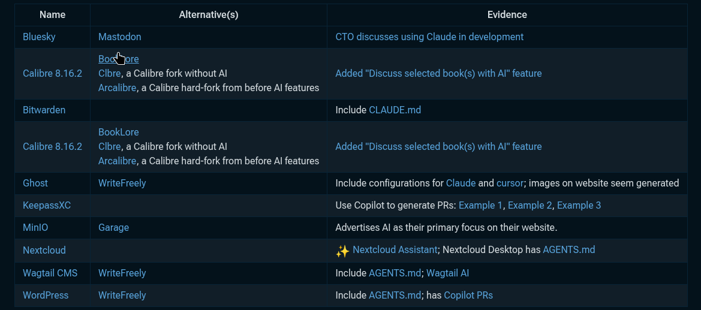Open Example 3 Copilot PR link
This screenshot has width=701, height=310.
click(x=579, y=205)
